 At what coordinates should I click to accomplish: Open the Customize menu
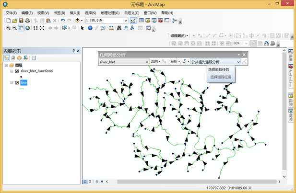tap(132, 13)
